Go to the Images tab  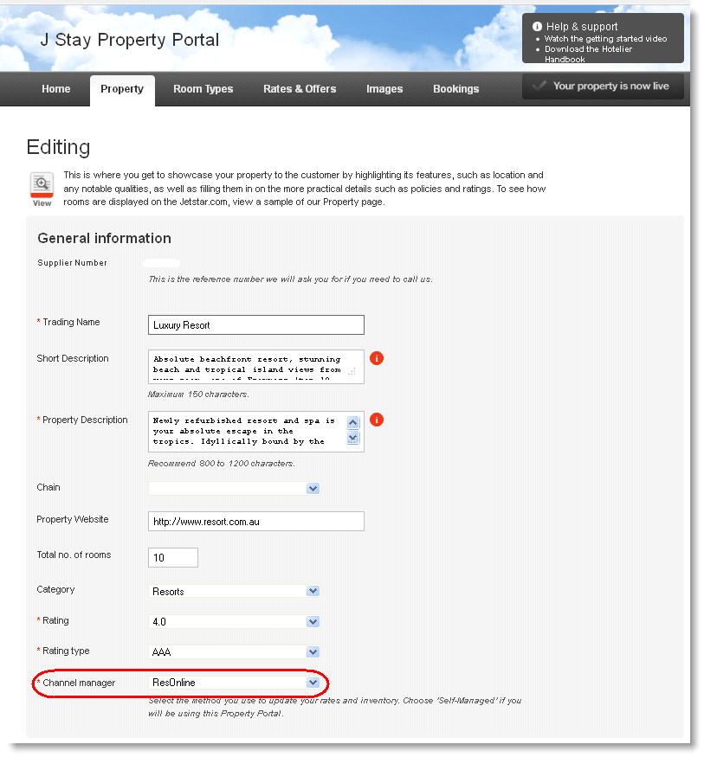(x=384, y=89)
